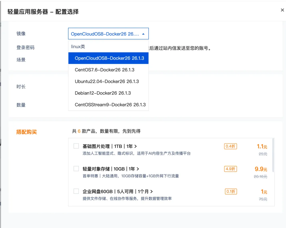This screenshot has height=228, width=286.
Task: Click the 时长 field label
Action: coord(21,87)
